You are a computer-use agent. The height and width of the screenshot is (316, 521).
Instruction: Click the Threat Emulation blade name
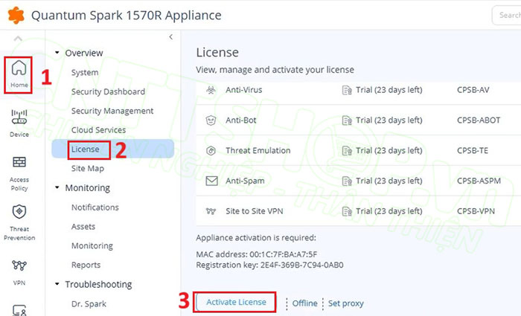pos(258,151)
